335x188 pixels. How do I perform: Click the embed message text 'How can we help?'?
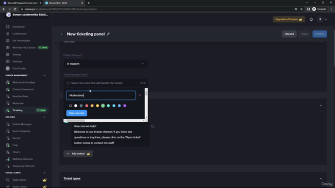point(85,126)
